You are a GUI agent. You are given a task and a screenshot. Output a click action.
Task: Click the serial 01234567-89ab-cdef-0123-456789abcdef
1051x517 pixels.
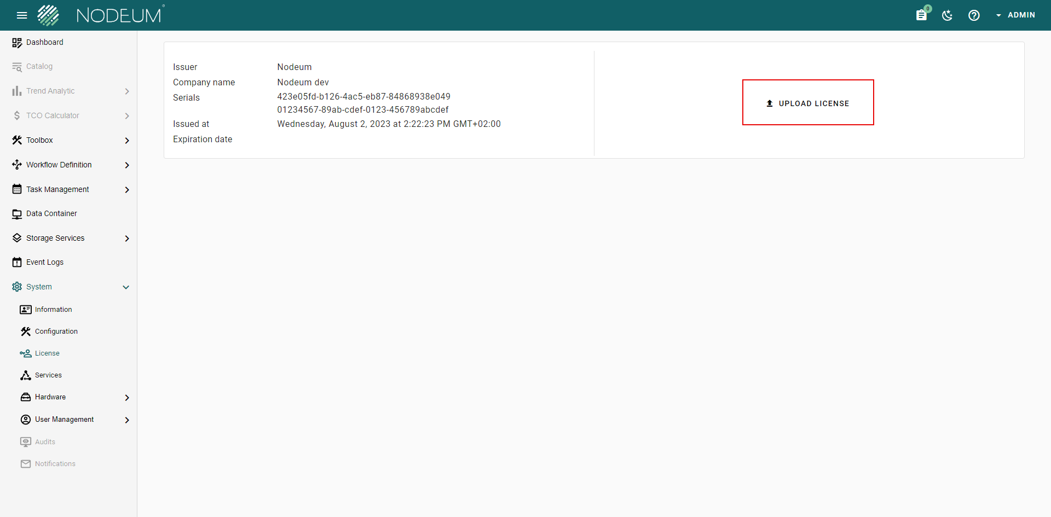pyautogui.click(x=362, y=110)
